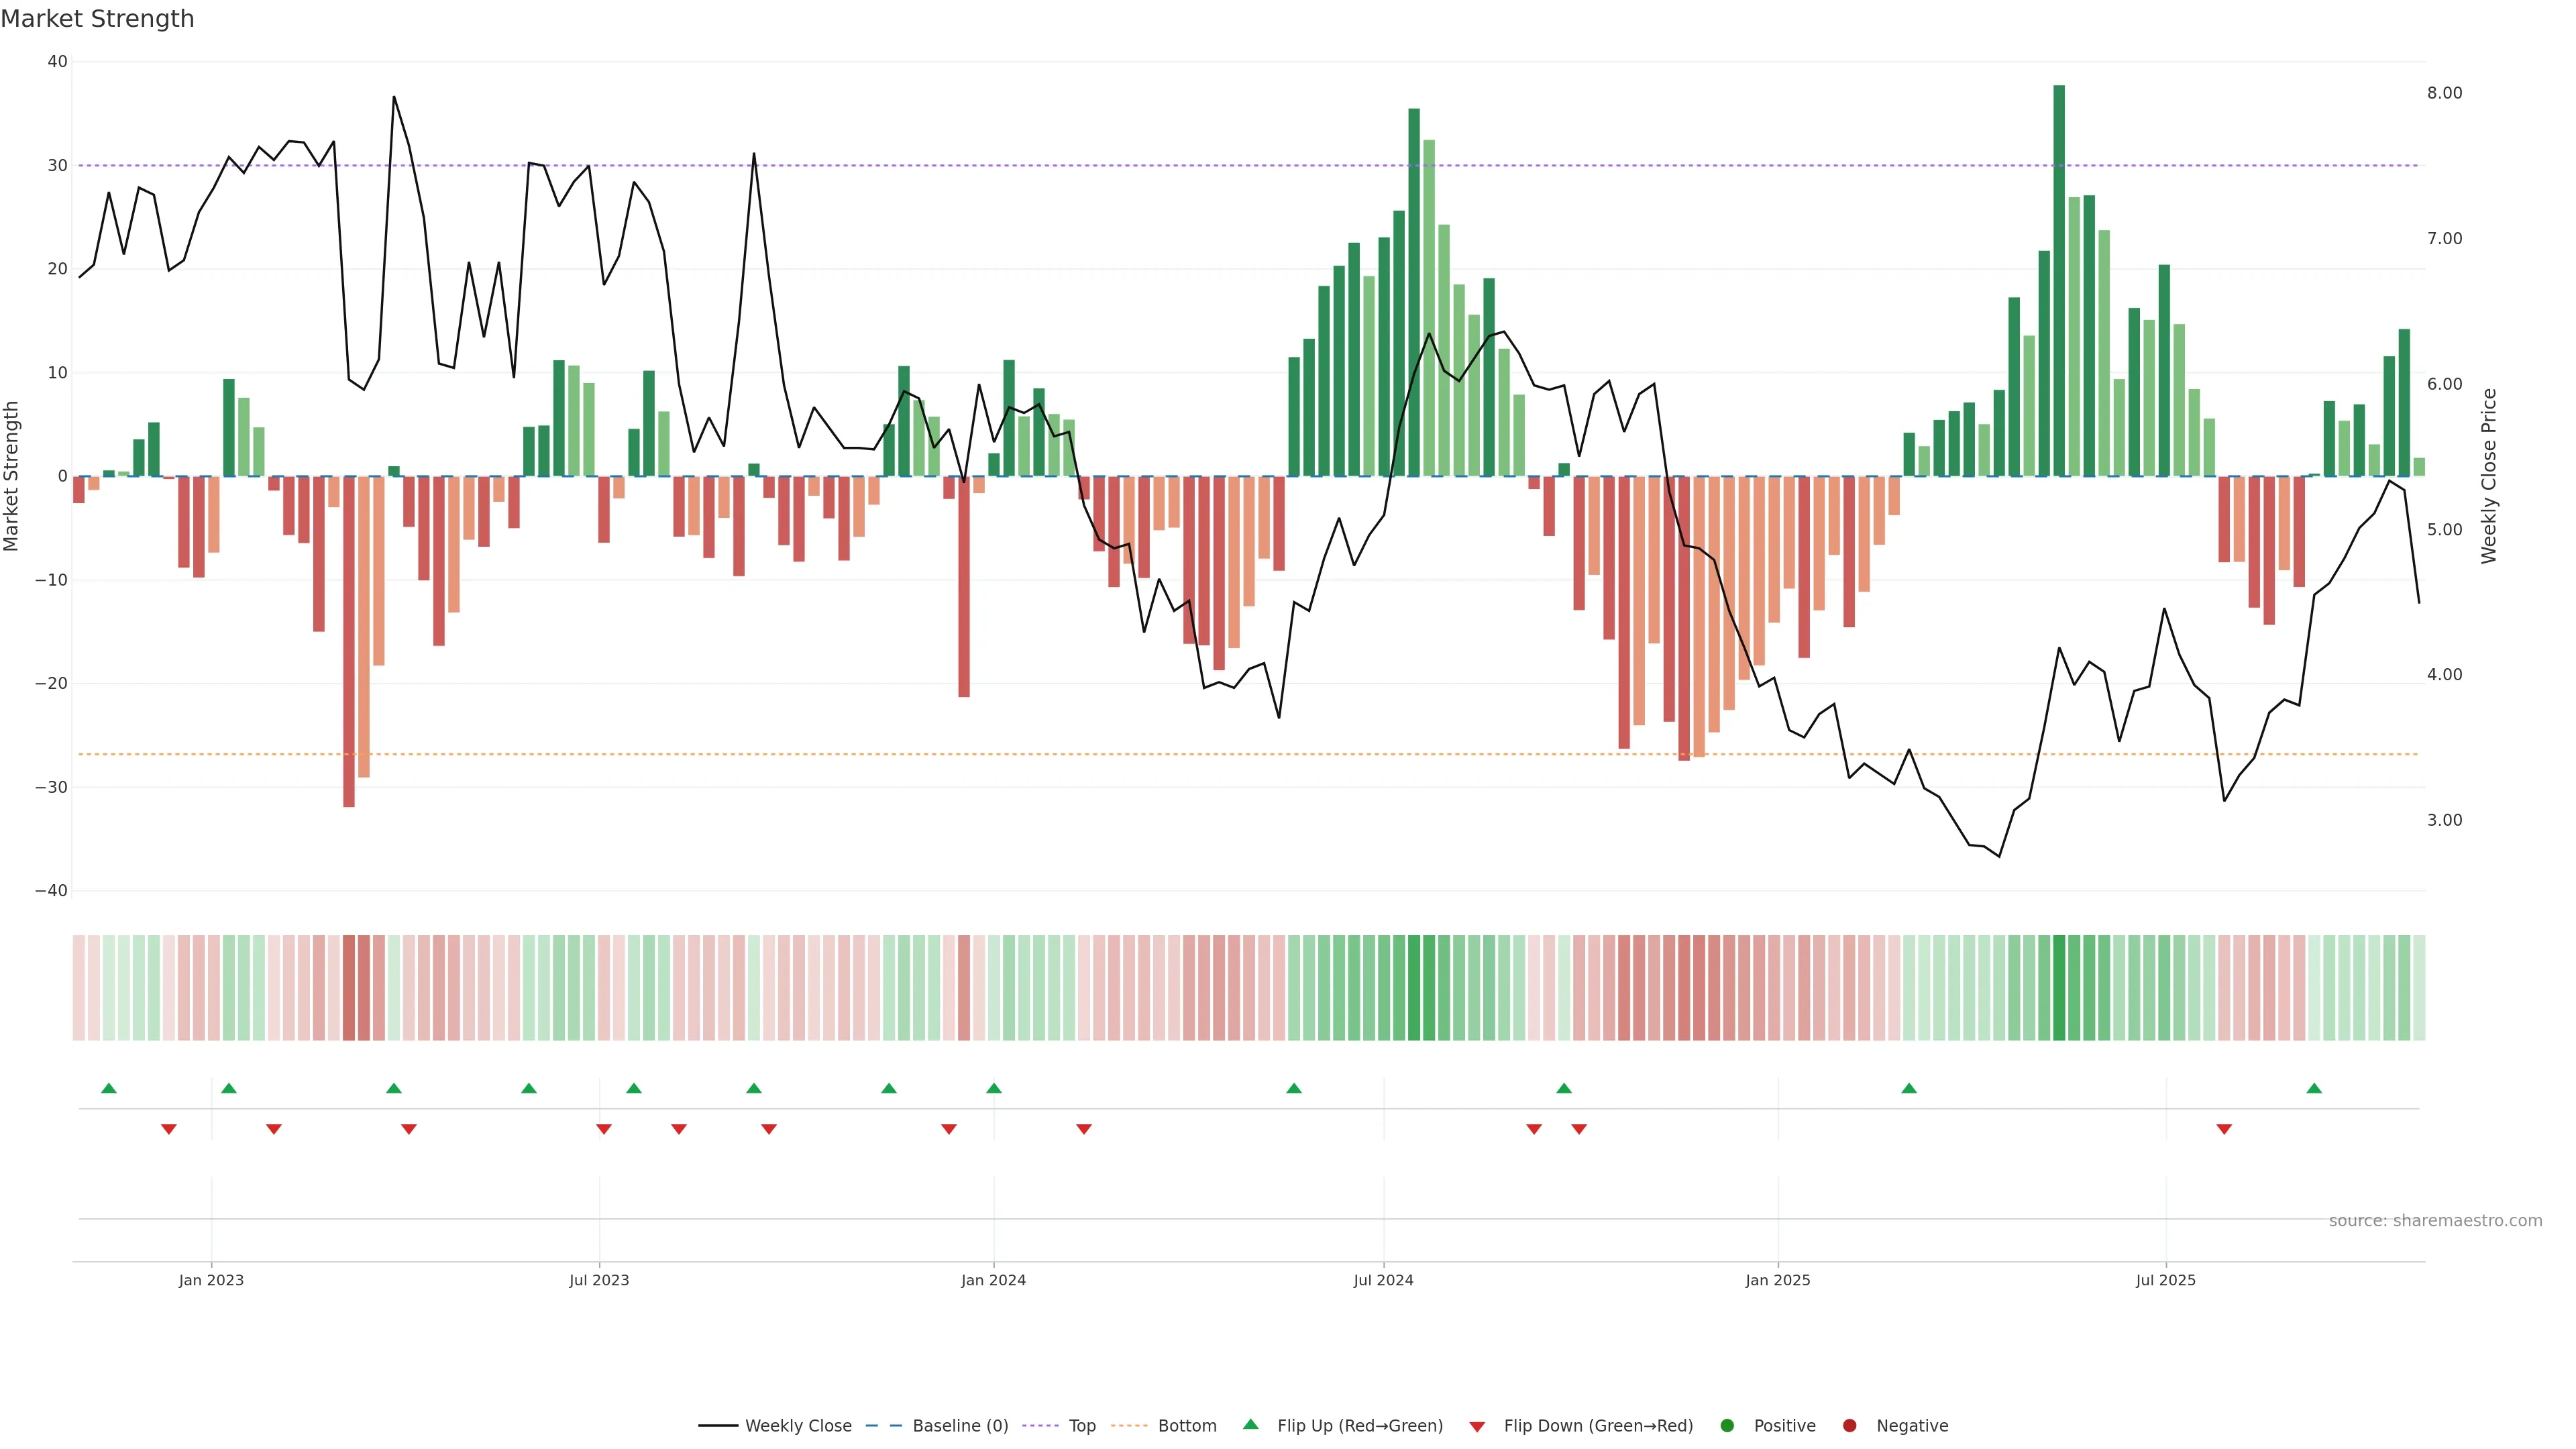Click the tallest green bar near 38
Viewport: 2576px width, 1449px height.
pyautogui.click(x=2059, y=280)
